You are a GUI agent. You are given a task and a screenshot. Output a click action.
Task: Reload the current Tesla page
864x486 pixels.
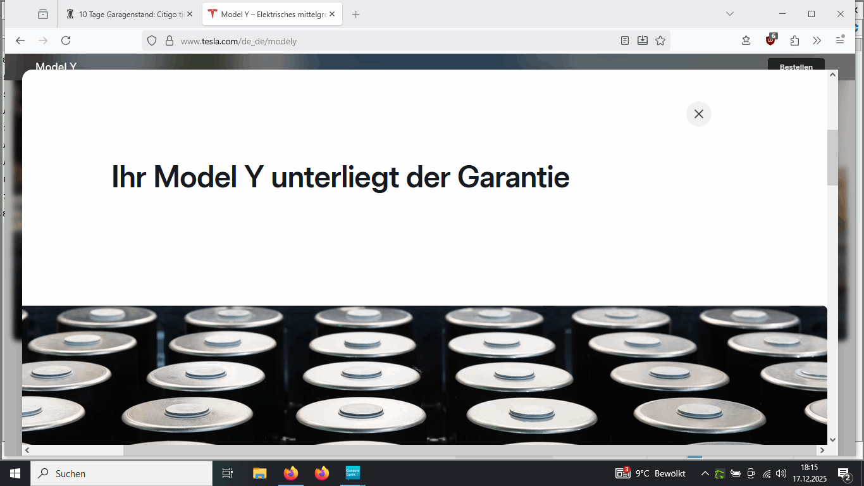click(x=66, y=40)
